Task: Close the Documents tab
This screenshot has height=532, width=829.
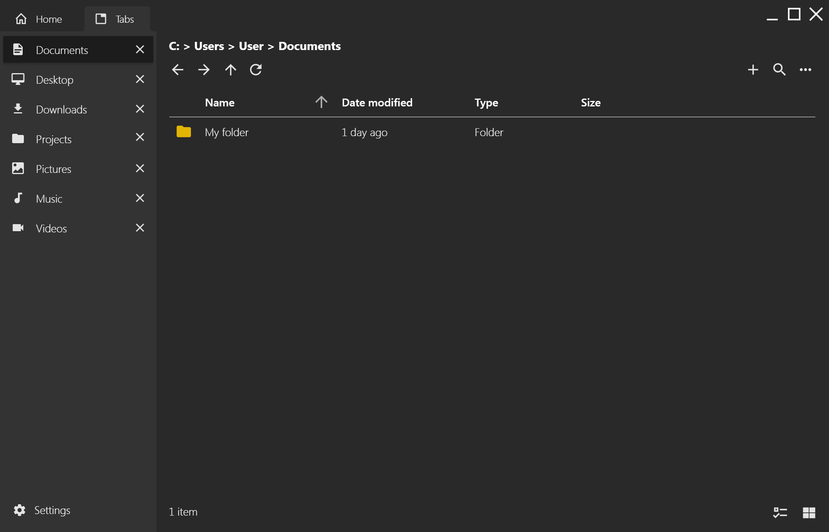Action: coord(140,49)
